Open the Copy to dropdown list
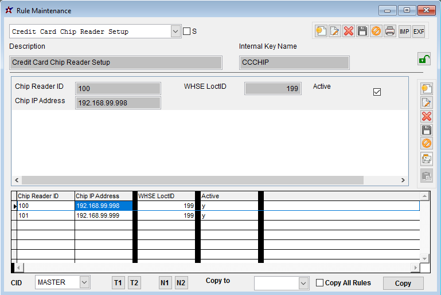Image resolution: width=441 pixels, height=295 pixels. [303, 283]
